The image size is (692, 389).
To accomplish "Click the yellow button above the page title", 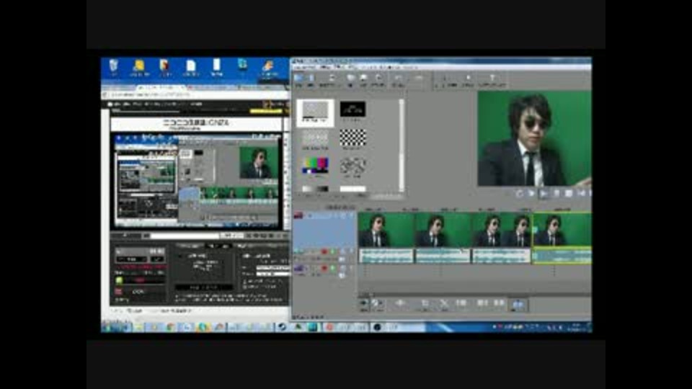I will click(266, 111).
